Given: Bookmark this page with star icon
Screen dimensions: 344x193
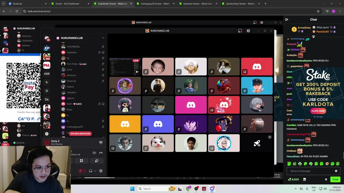Looking at the screenshot, I should click(318, 11).
